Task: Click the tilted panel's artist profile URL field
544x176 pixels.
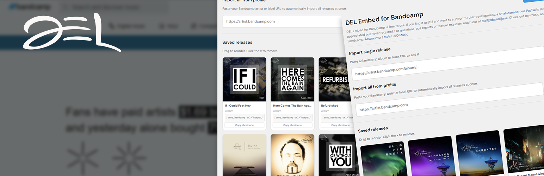Action: click(x=450, y=99)
